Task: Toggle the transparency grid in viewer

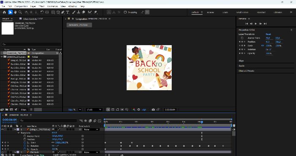Action: click(113, 110)
